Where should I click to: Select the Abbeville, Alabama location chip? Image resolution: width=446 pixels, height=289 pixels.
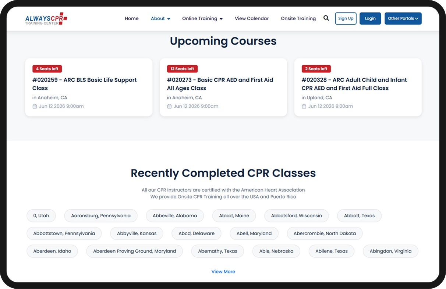(x=175, y=215)
